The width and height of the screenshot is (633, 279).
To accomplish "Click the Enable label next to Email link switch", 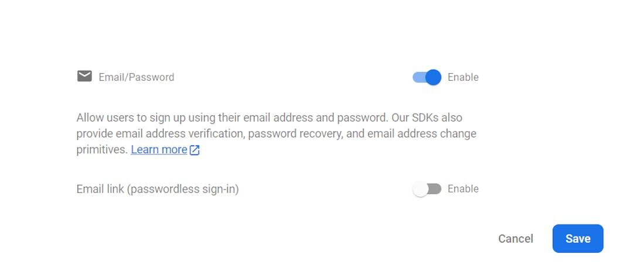I will tap(463, 189).
